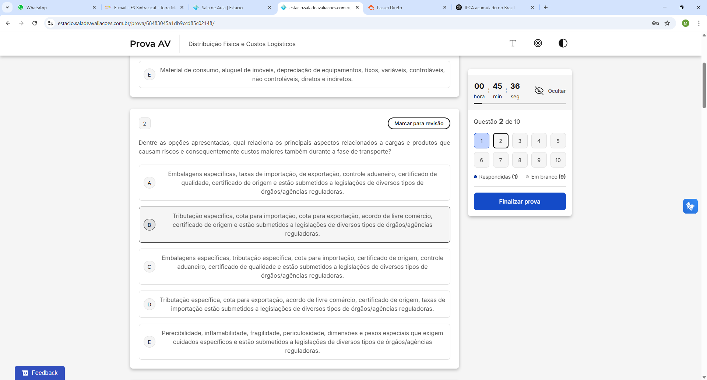Choose answer E about Perecibilidade
707x380 pixels.
[149, 342]
